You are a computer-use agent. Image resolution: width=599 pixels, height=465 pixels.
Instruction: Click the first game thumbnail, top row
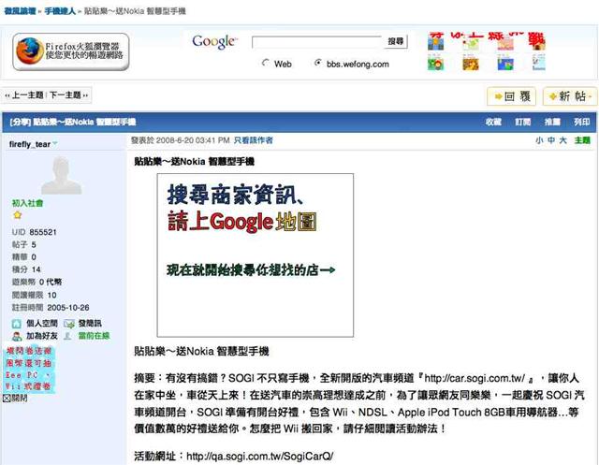435,42
